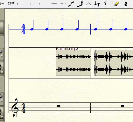Select the note-to-note line tool
This screenshot has height=122, width=133.
97,4
